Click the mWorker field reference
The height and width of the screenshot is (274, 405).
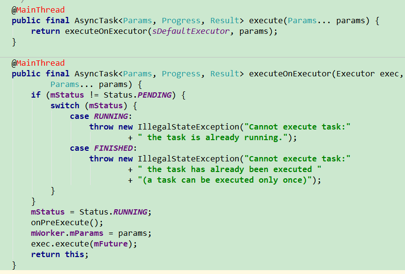pyautogui.click(x=47, y=233)
